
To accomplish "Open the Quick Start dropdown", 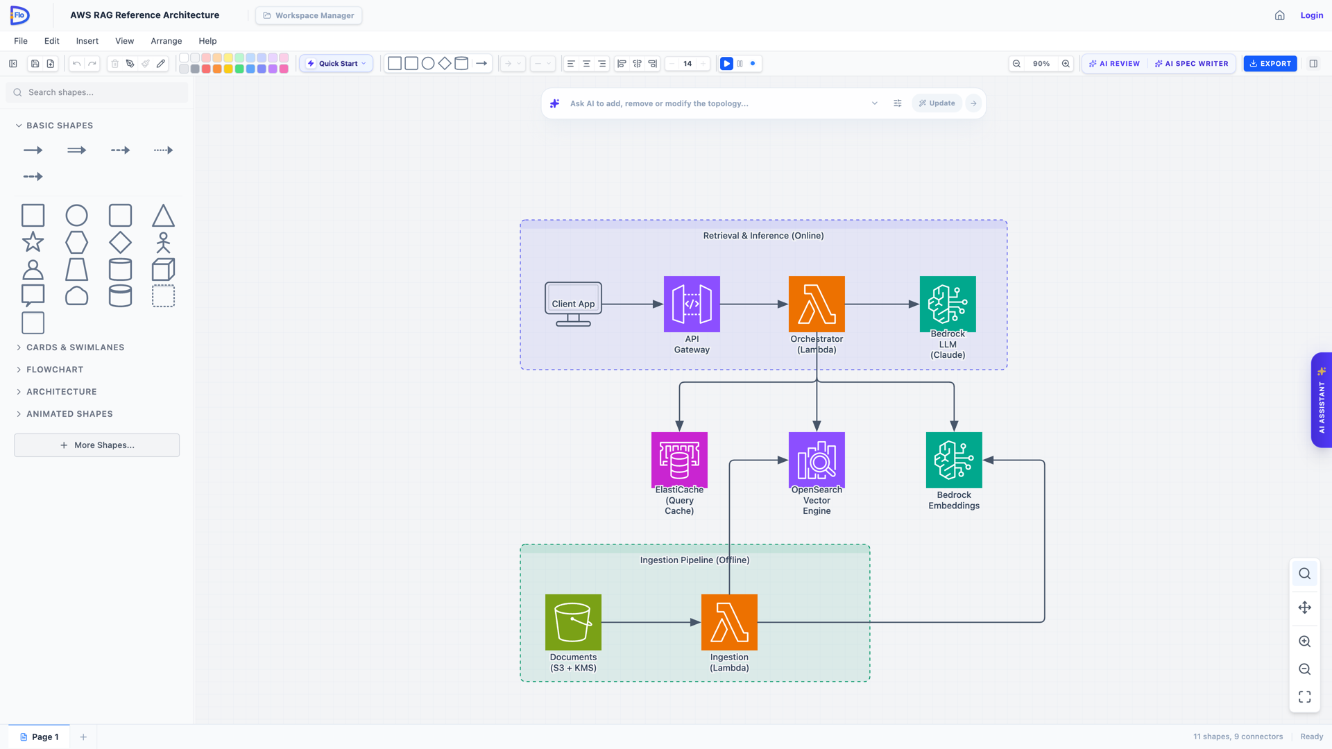I will 336,63.
